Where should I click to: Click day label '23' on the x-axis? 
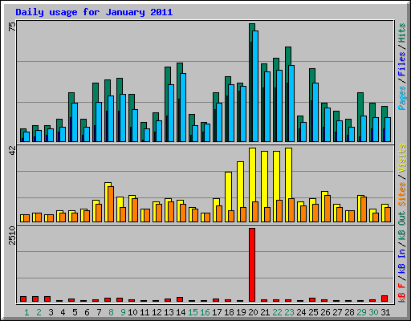click(289, 312)
